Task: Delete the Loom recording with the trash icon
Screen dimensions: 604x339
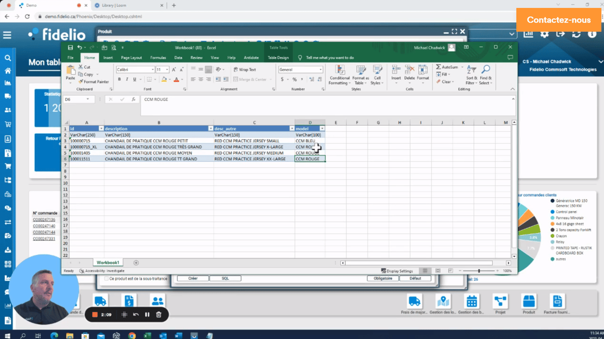Action: (159, 315)
